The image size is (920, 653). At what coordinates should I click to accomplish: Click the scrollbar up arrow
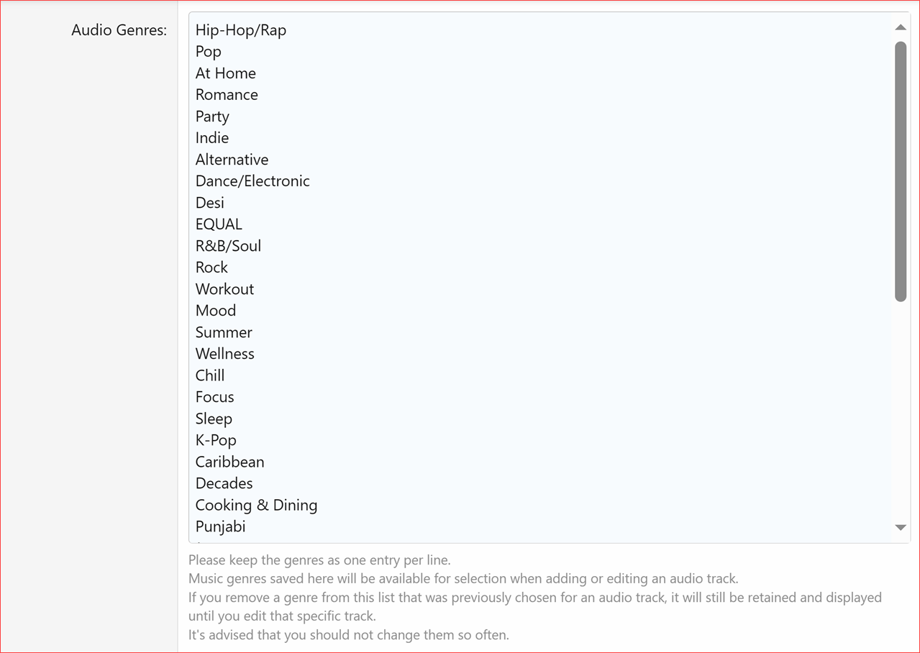900,27
